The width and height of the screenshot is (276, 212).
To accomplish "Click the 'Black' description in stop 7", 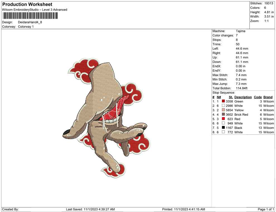I will click(238, 128).
